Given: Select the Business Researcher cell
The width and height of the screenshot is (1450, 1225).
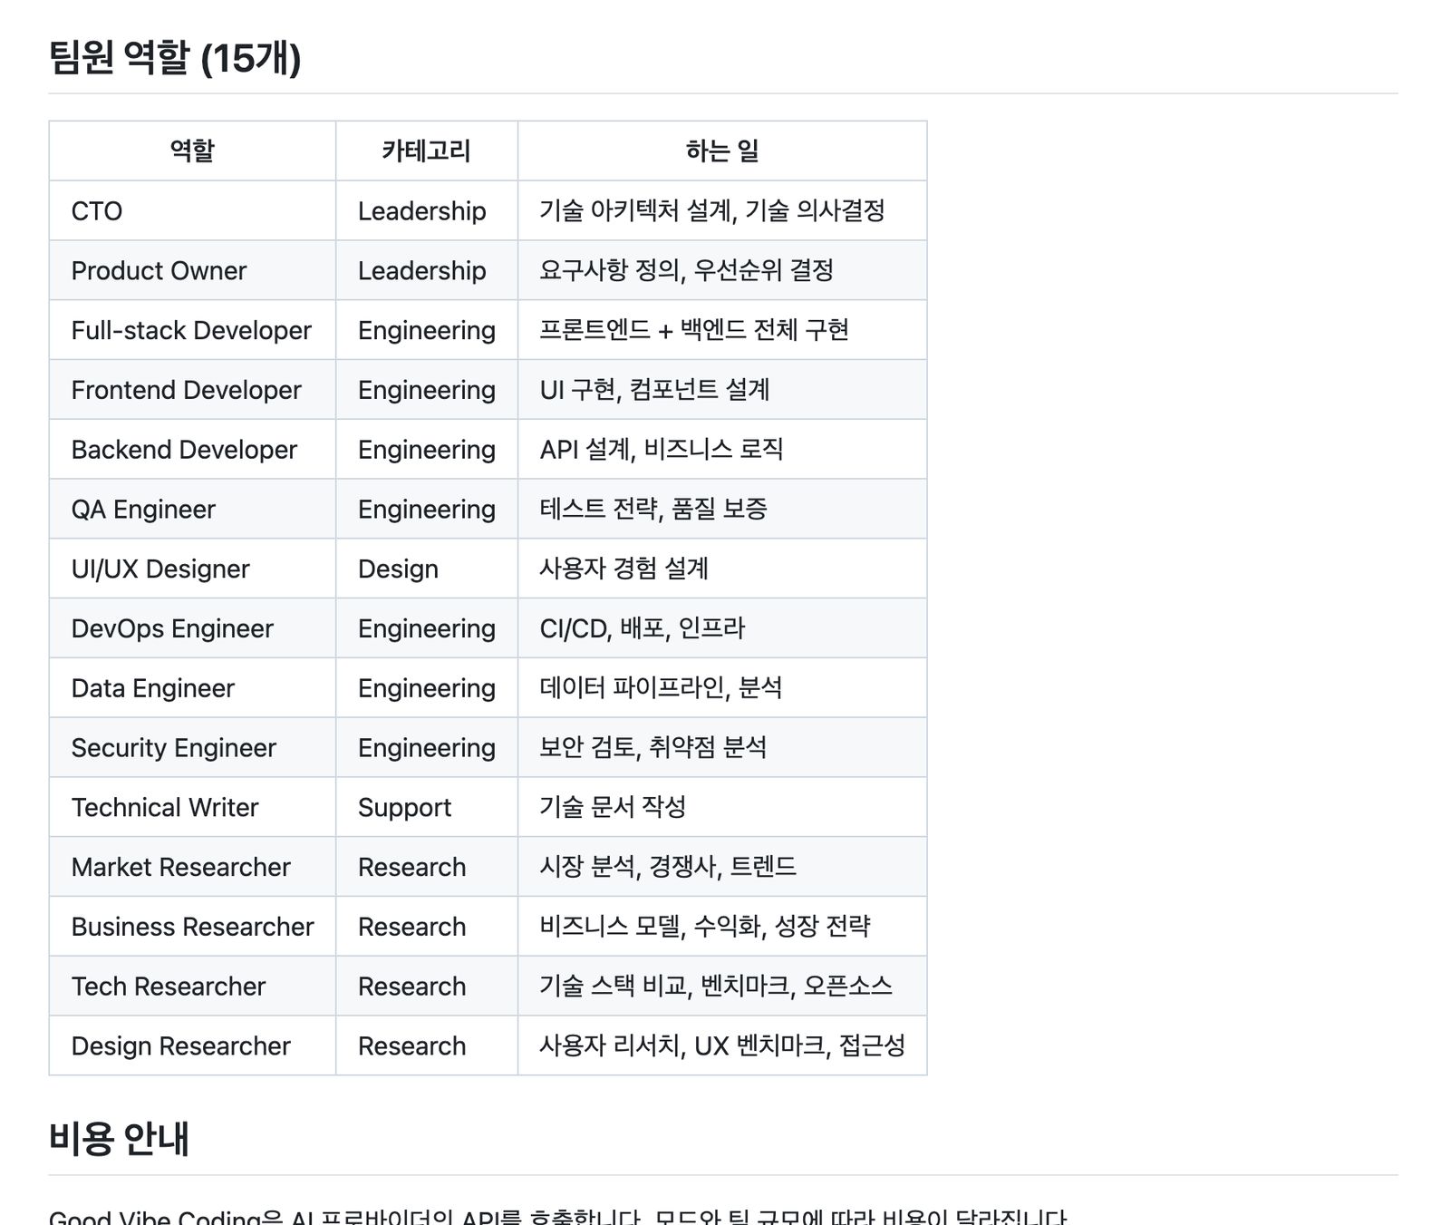Looking at the screenshot, I should [192, 927].
